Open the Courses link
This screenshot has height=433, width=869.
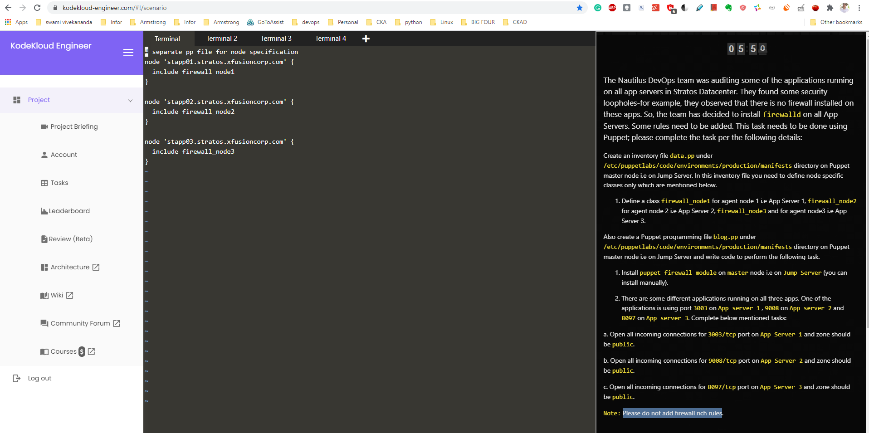coord(63,351)
